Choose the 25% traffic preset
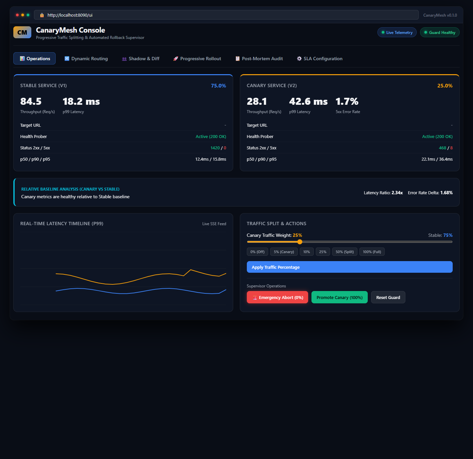 coord(323,252)
